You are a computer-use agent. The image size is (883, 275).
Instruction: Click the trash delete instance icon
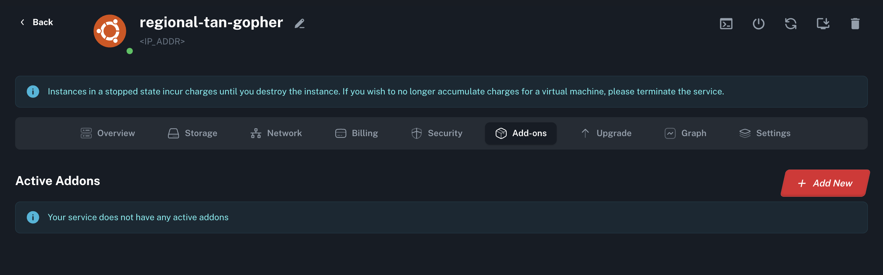tap(855, 24)
